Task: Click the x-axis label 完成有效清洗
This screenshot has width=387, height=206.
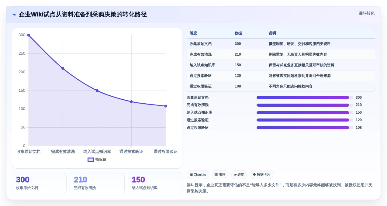Action: (x=63, y=152)
